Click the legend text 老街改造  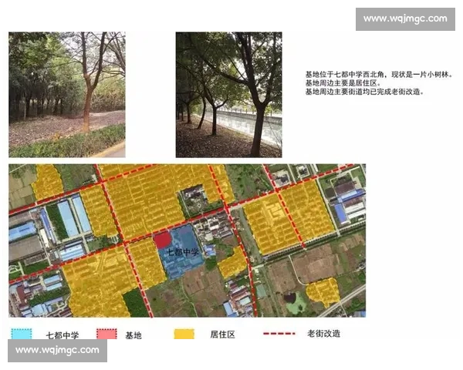pyautogui.click(x=323, y=334)
